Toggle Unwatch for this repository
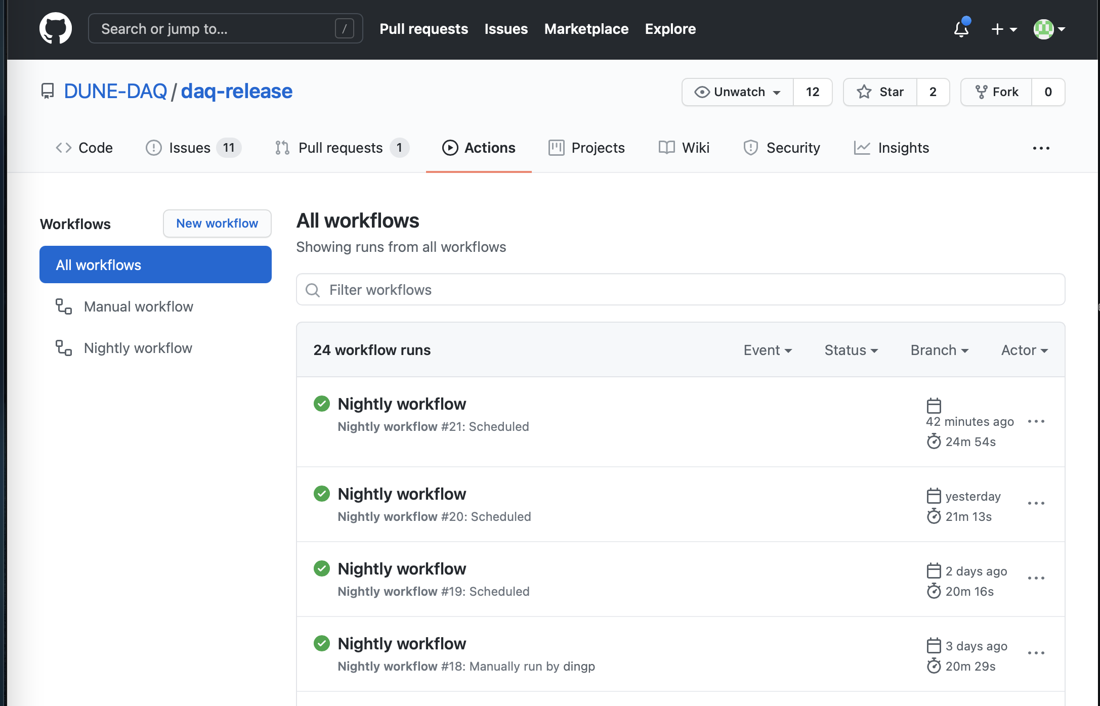1100x706 pixels. (738, 92)
